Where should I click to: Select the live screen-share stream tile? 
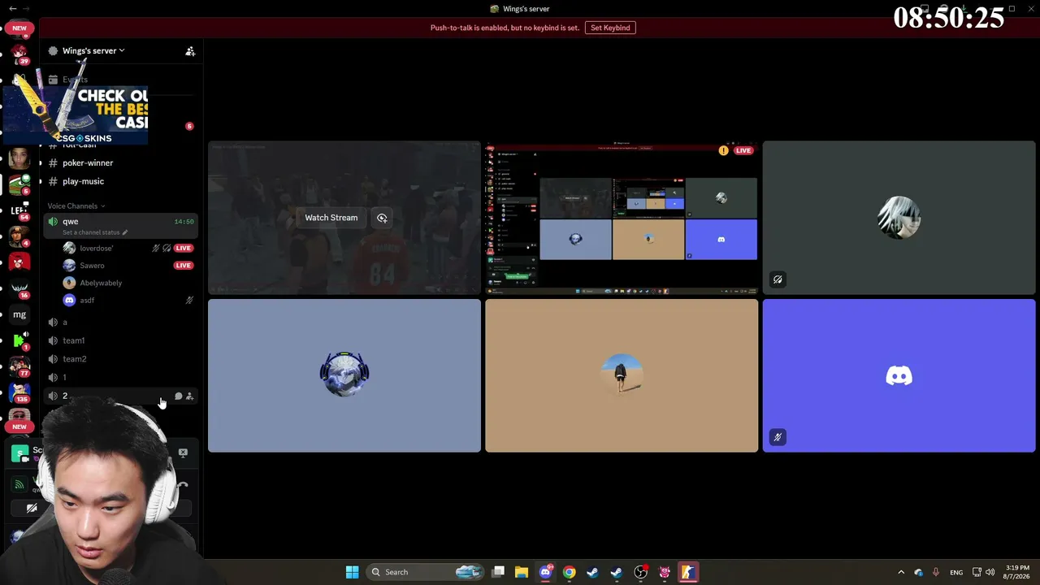(622, 218)
